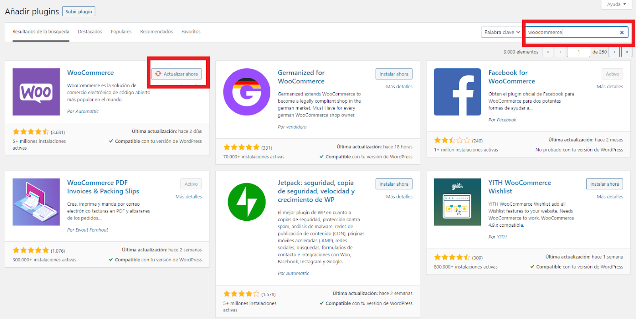
Task: Open Más detalles for Facebook for WooCommerce
Action: (610, 87)
